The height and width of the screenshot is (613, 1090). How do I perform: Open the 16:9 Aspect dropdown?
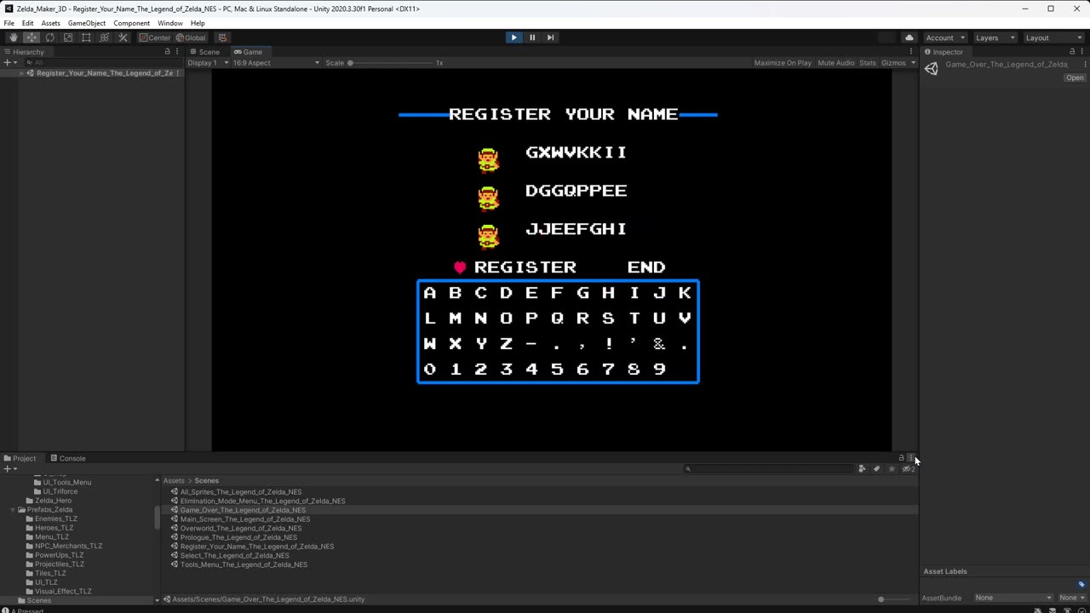[x=278, y=63]
